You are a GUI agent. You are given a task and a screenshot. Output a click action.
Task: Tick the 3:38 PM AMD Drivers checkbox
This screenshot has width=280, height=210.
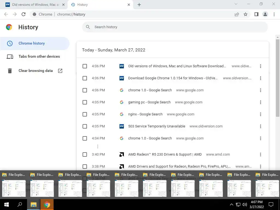85,167
